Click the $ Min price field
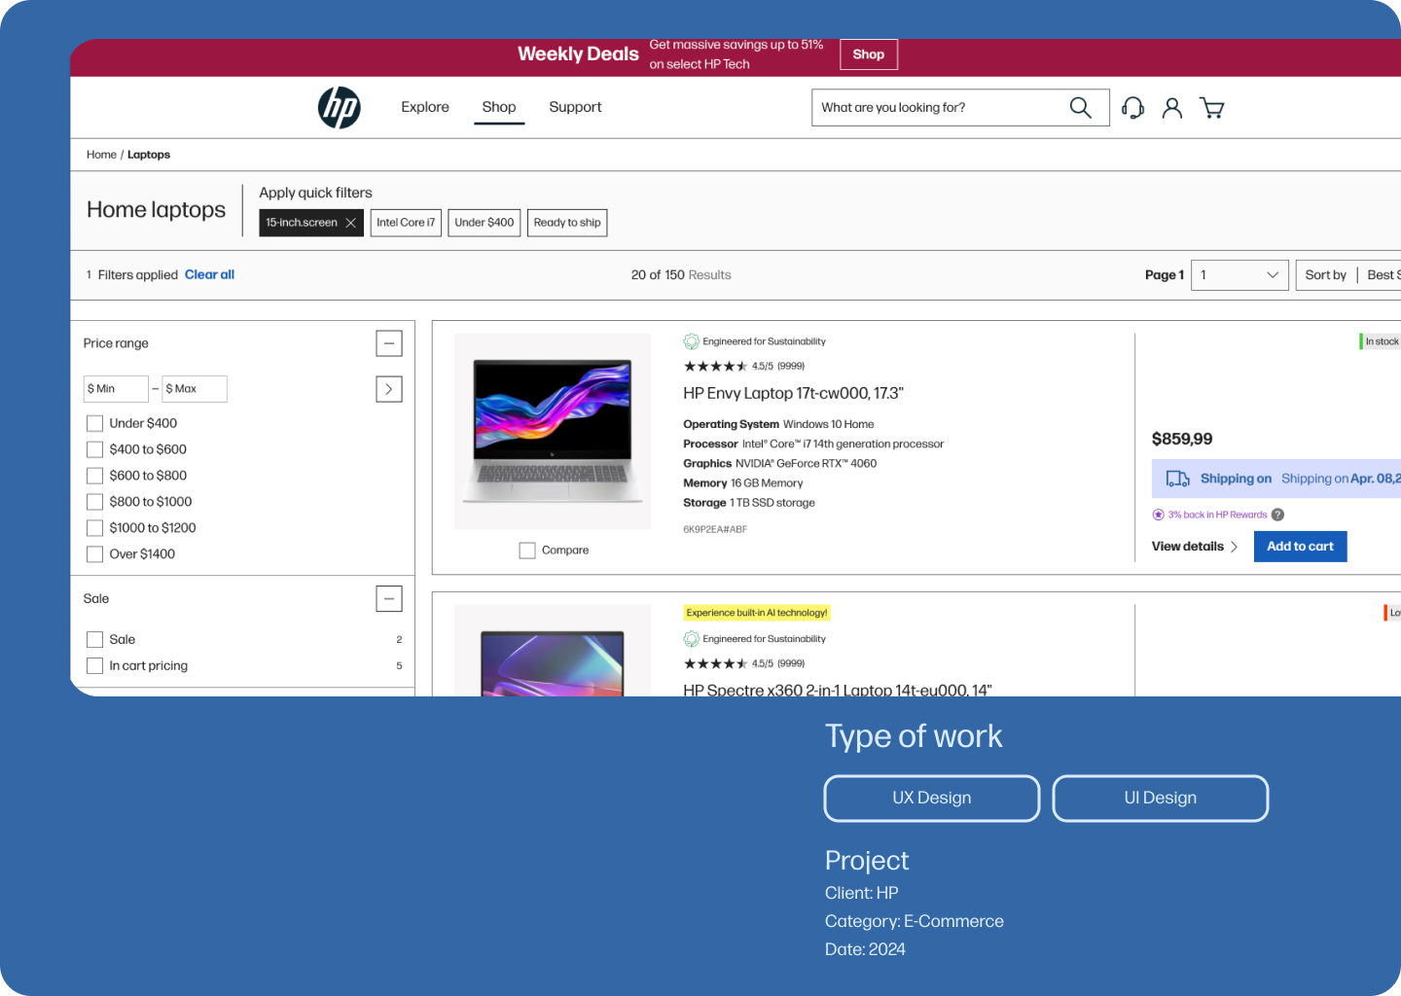 [116, 389]
